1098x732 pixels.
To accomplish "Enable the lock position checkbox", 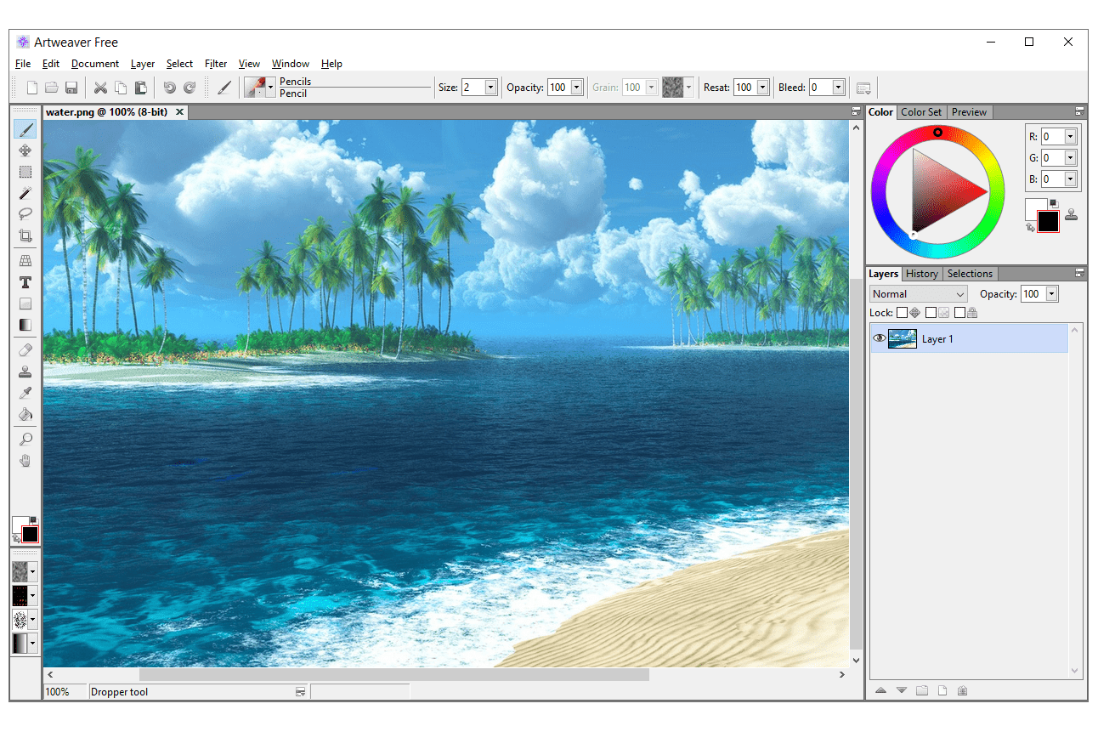I will coord(903,313).
